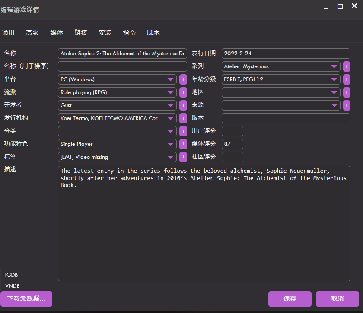
Task: Click the release date field 2022-2-24
Action: [286, 54]
